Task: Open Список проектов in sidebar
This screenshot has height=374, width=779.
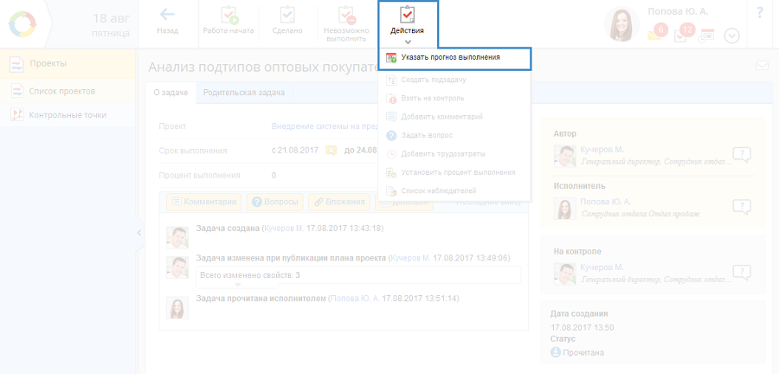Action: [61, 91]
